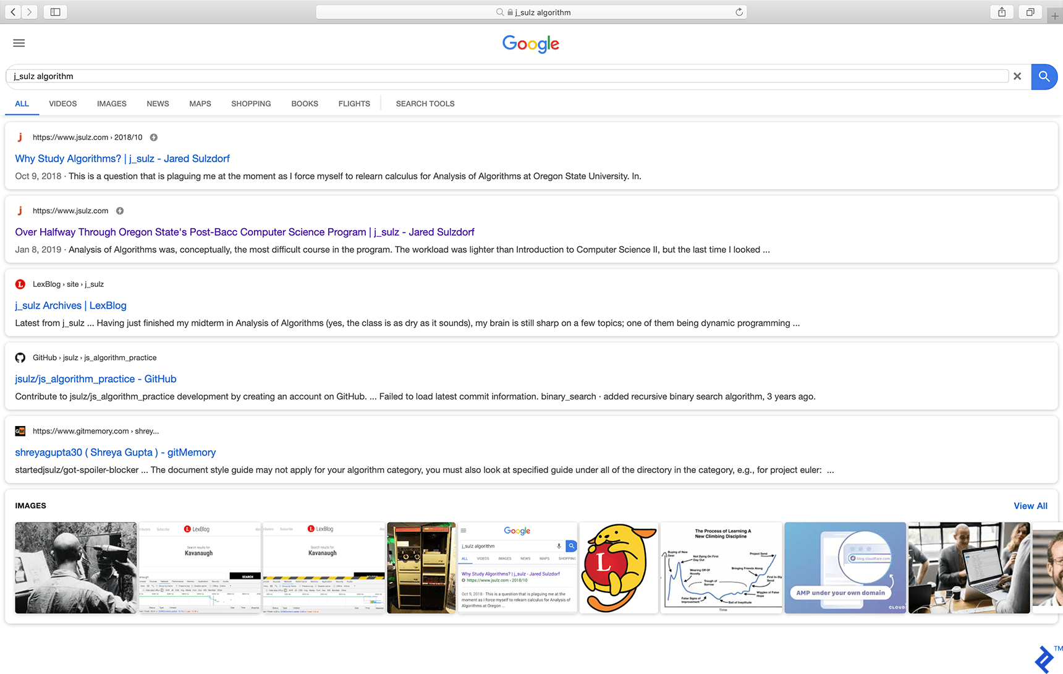Open the black-and-white soldier photo thumbnail
Viewport: 1063px width, 674px height.
[x=76, y=568]
